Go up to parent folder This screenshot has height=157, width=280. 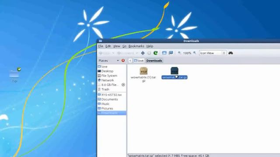[143, 53]
